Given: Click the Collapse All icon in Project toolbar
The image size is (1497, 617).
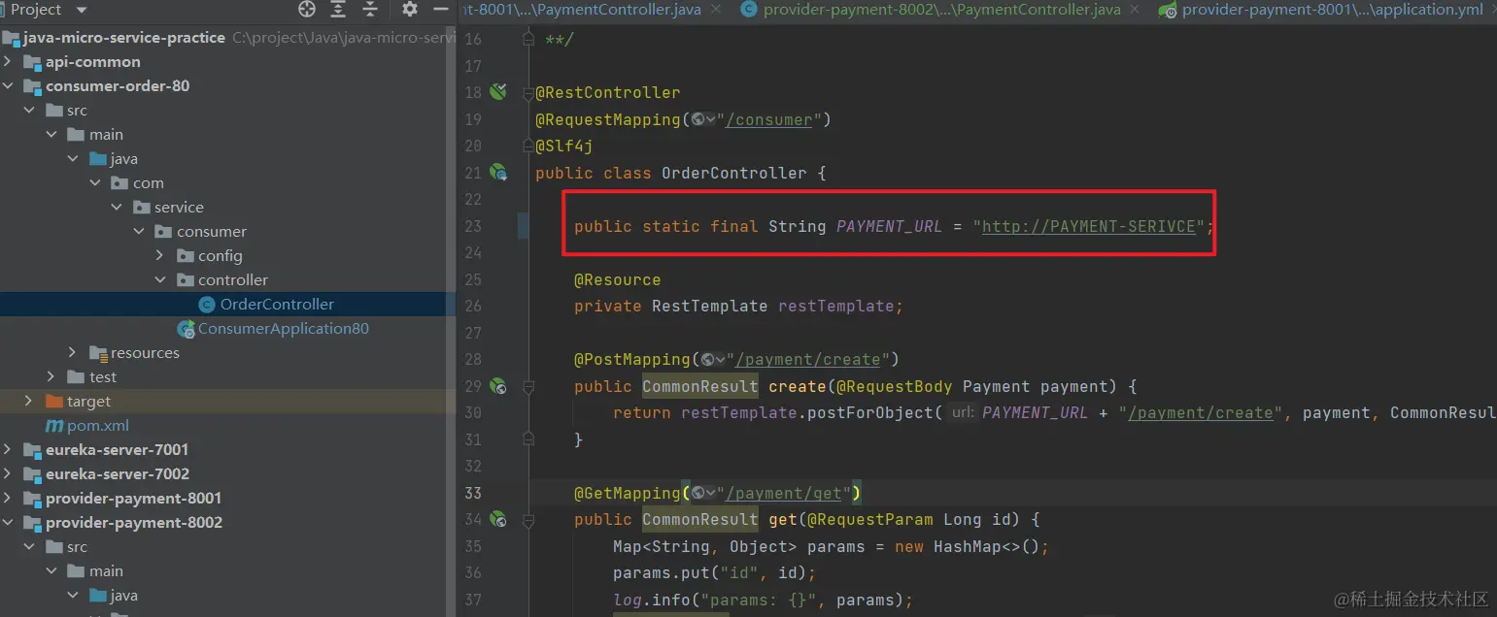Looking at the screenshot, I should 369,10.
